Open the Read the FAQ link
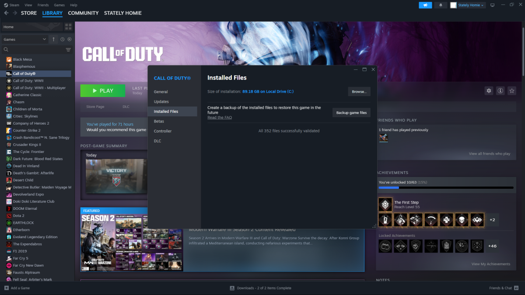 [220, 118]
